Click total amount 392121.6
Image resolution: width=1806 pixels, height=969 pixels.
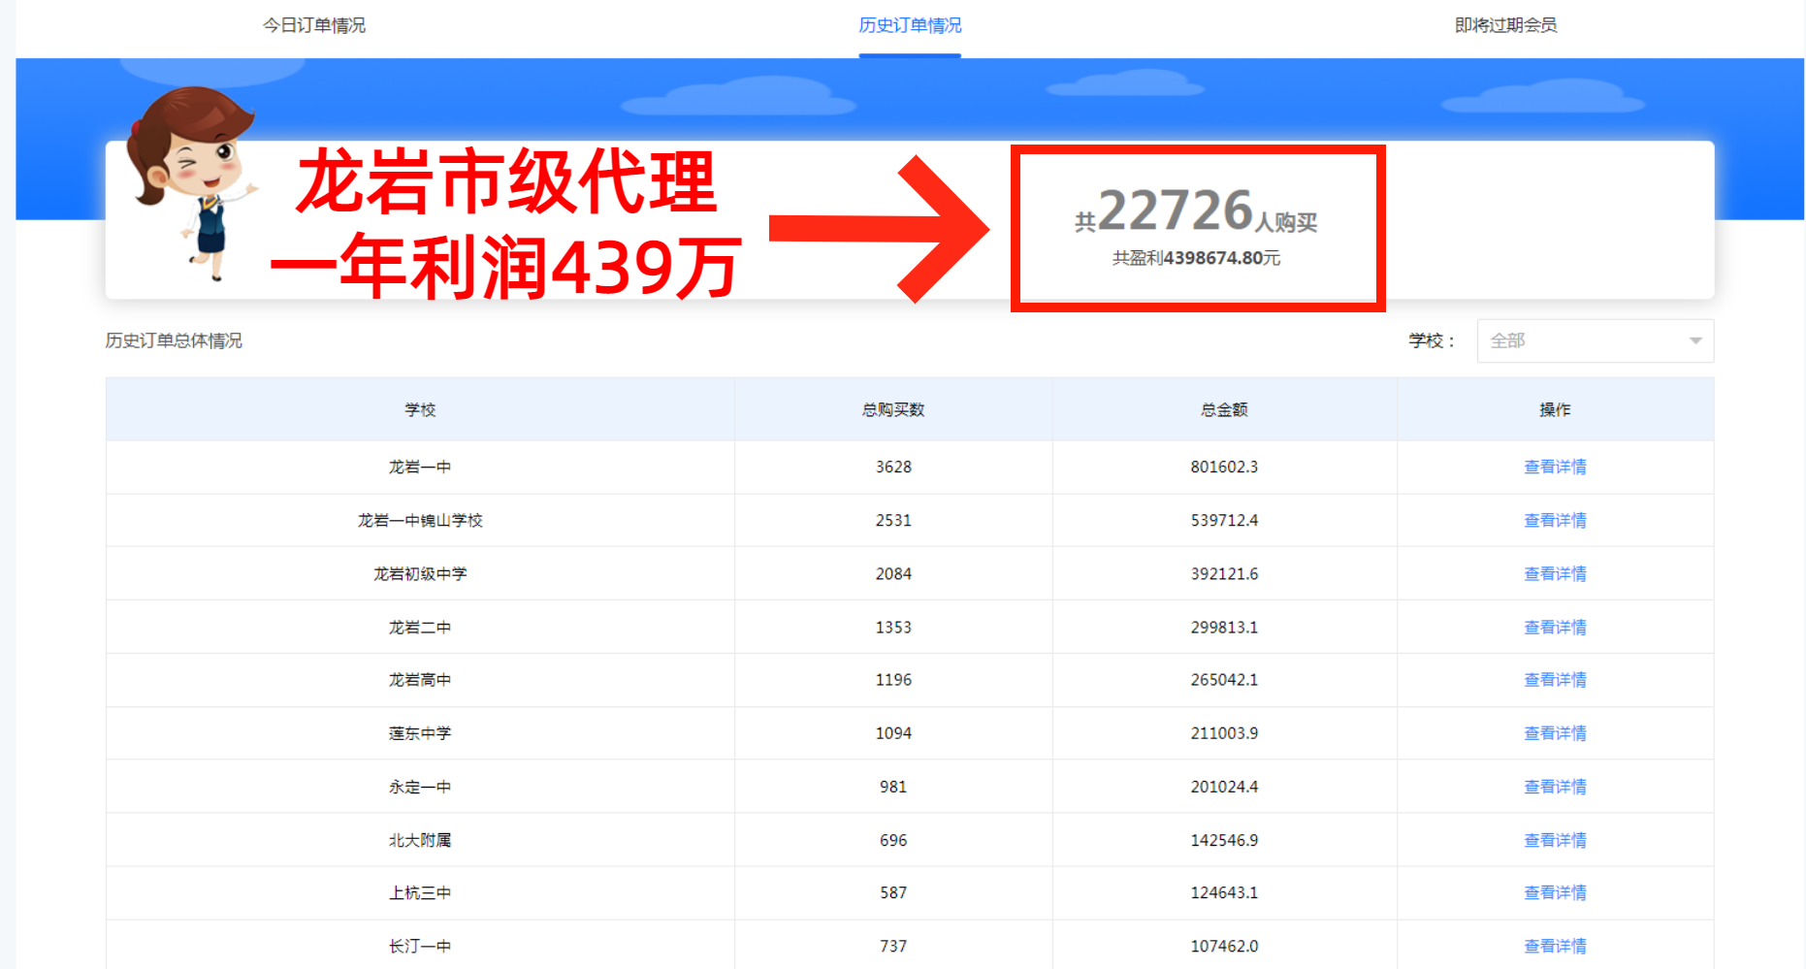[x=1224, y=573]
